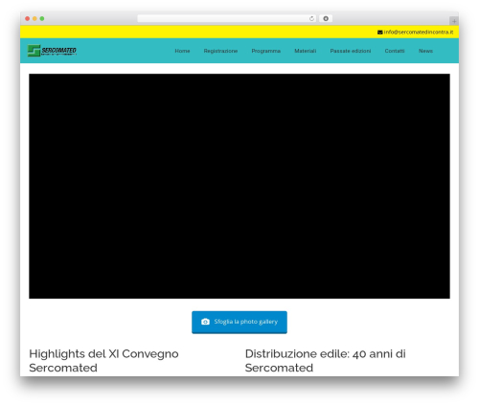
Task: Click the envelope icon beside the email
Action: point(380,33)
